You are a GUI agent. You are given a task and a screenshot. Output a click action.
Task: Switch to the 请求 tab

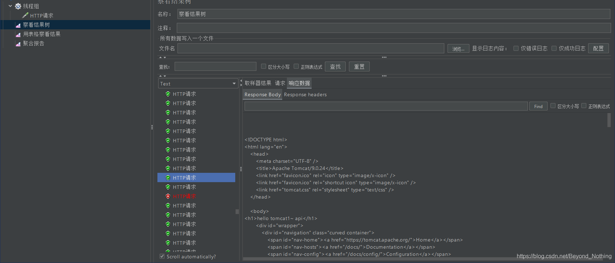click(280, 83)
